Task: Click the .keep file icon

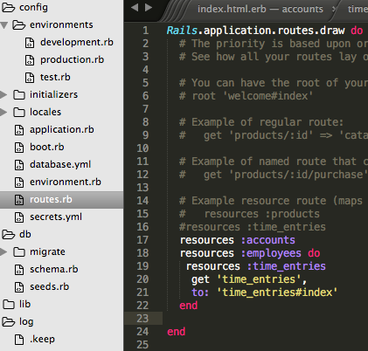Action: pyautogui.click(x=19, y=340)
